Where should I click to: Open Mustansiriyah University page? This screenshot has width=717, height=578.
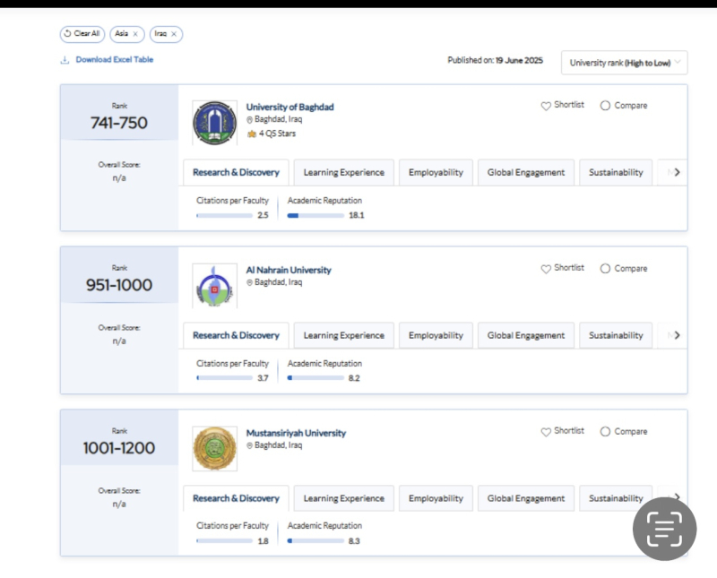coord(296,433)
